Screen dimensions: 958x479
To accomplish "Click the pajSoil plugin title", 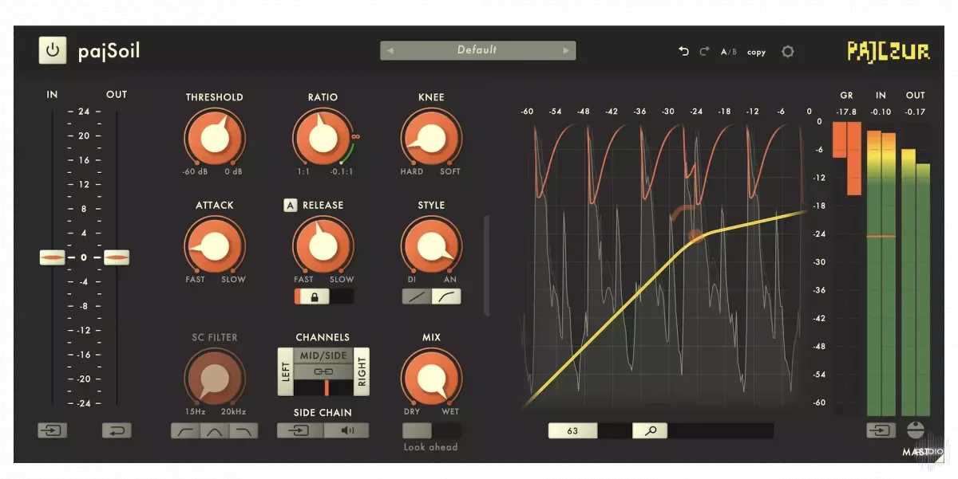I will tap(109, 52).
